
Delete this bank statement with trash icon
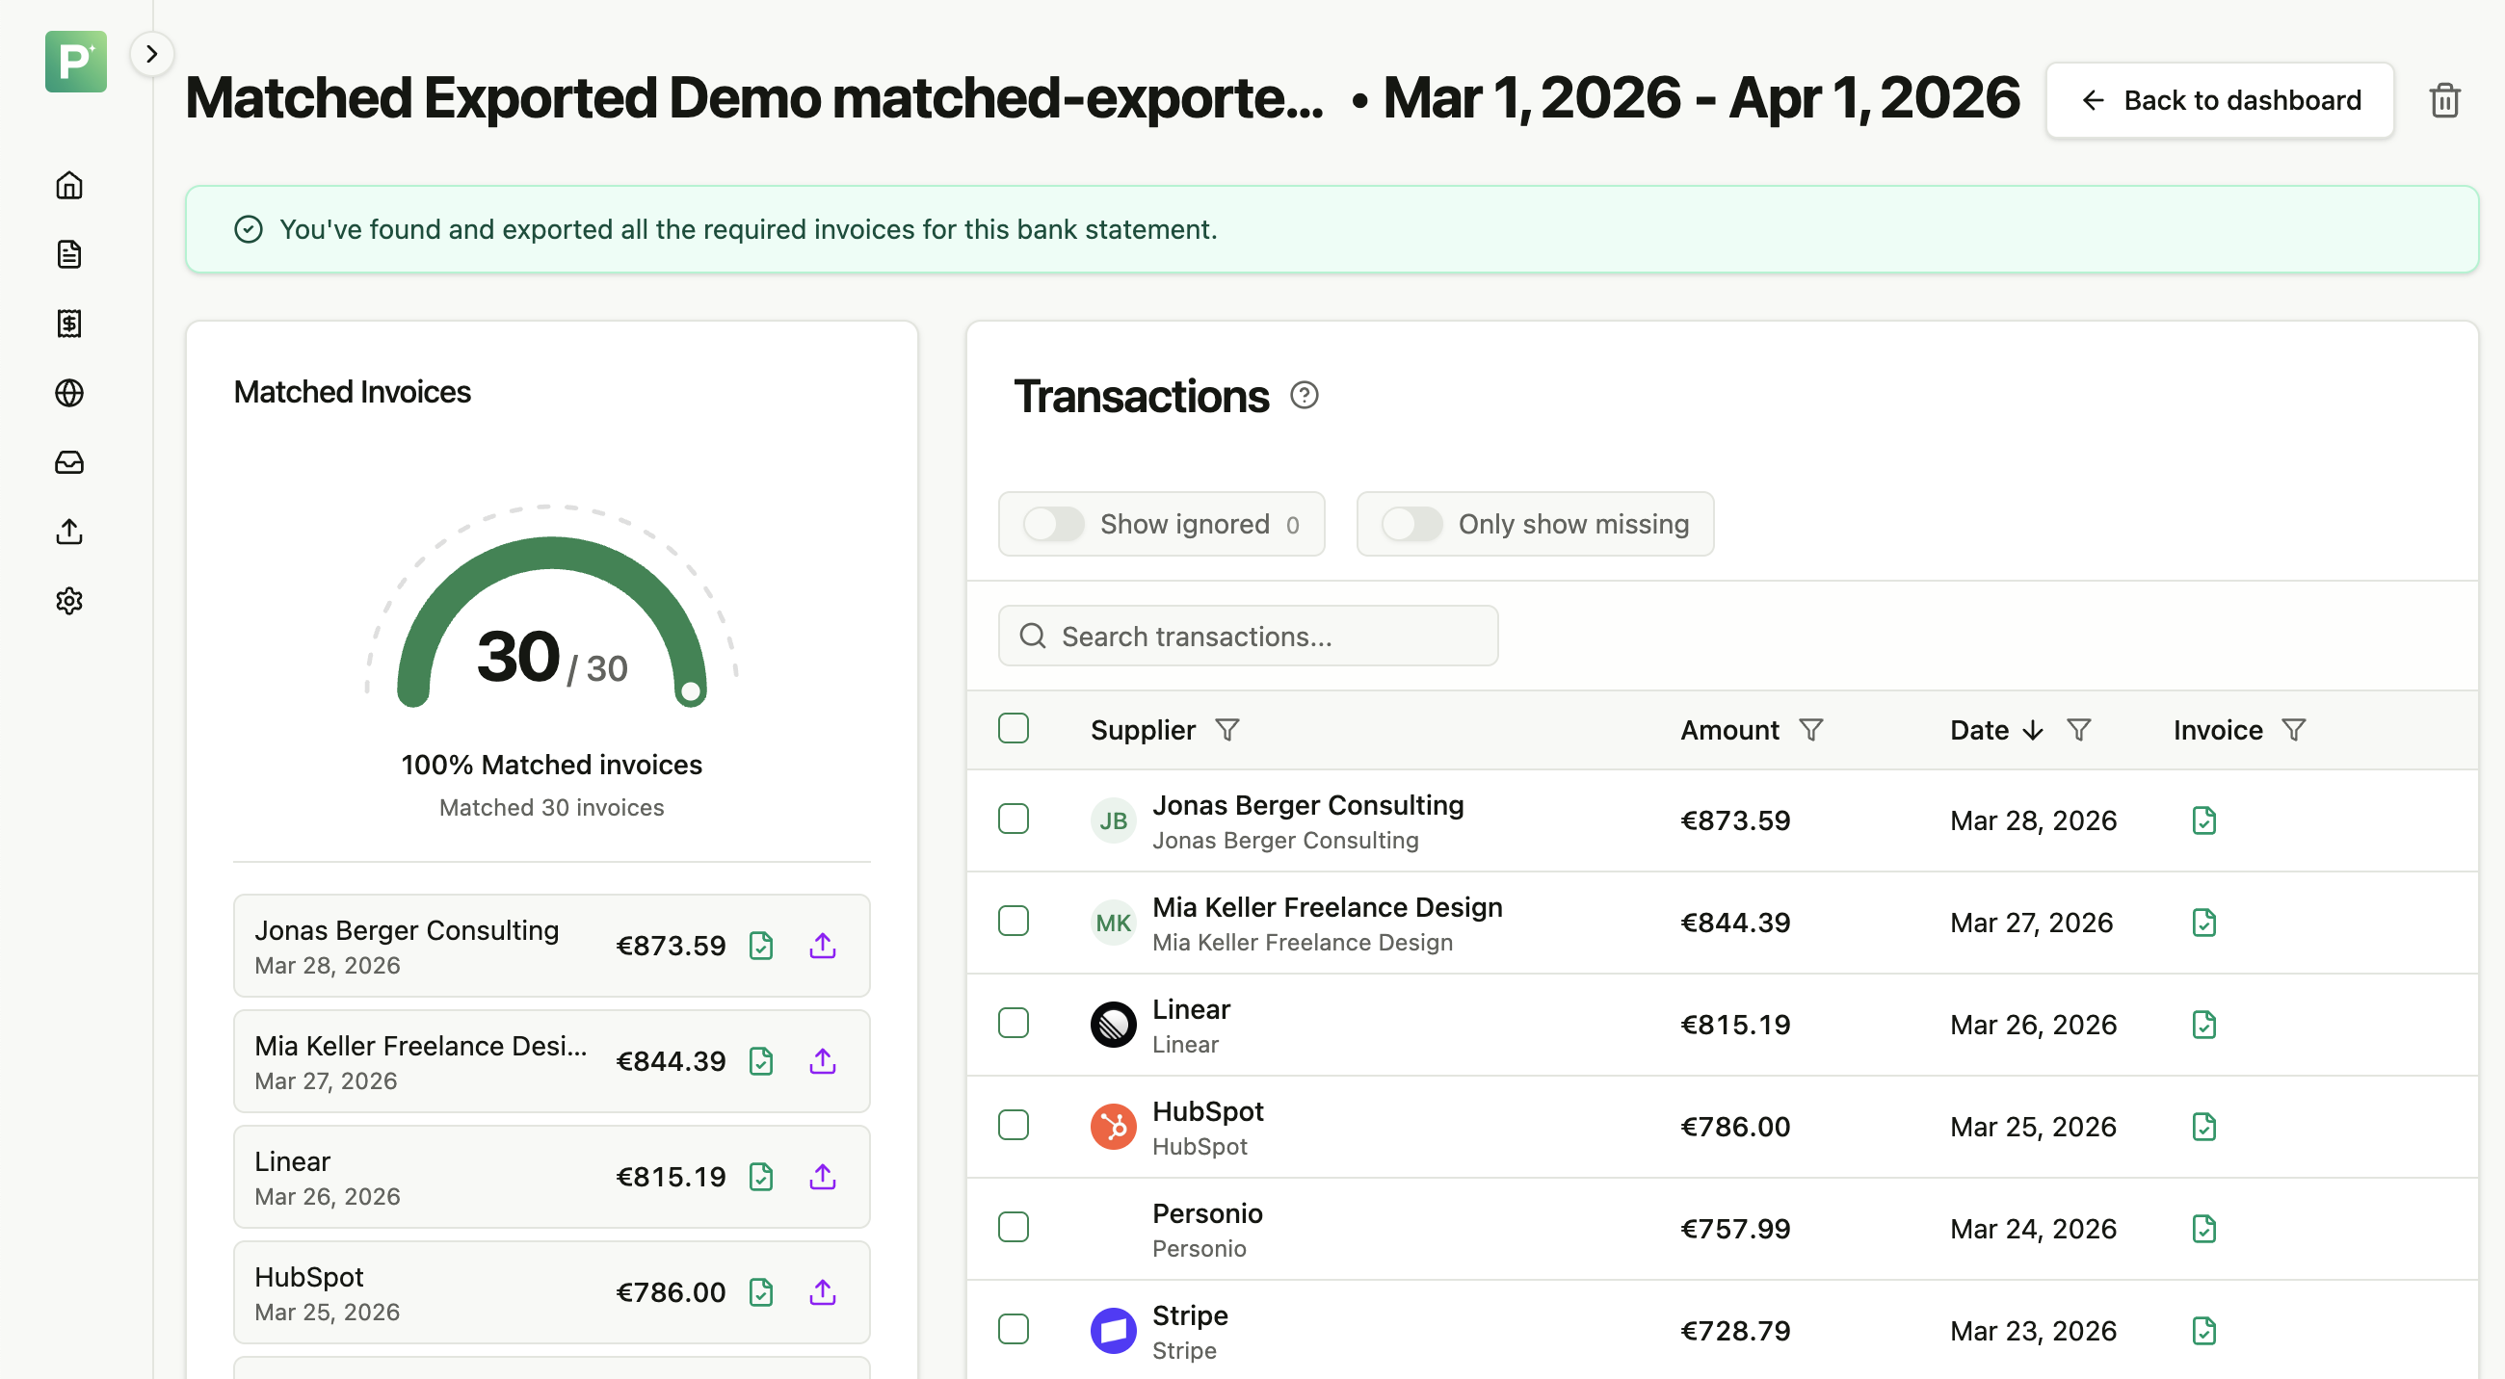click(x=2444, y=100)
